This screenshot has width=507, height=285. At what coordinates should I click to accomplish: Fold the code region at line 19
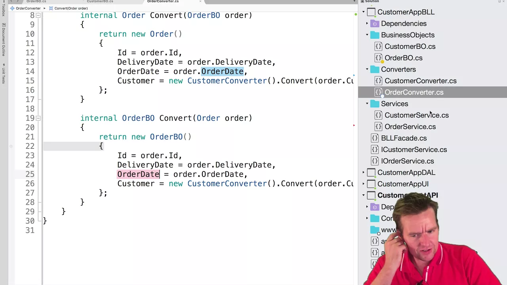pos(38,118)
